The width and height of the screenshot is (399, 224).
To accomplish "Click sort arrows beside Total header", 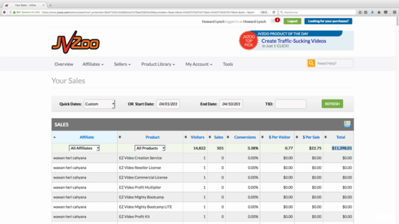I will click(325, 137).
